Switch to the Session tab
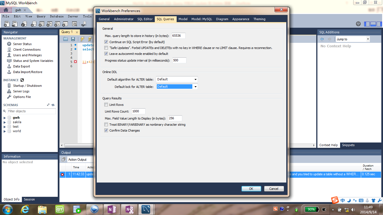Image resolution: width=383 pixels, height=215 pixels. click(29, 199)
